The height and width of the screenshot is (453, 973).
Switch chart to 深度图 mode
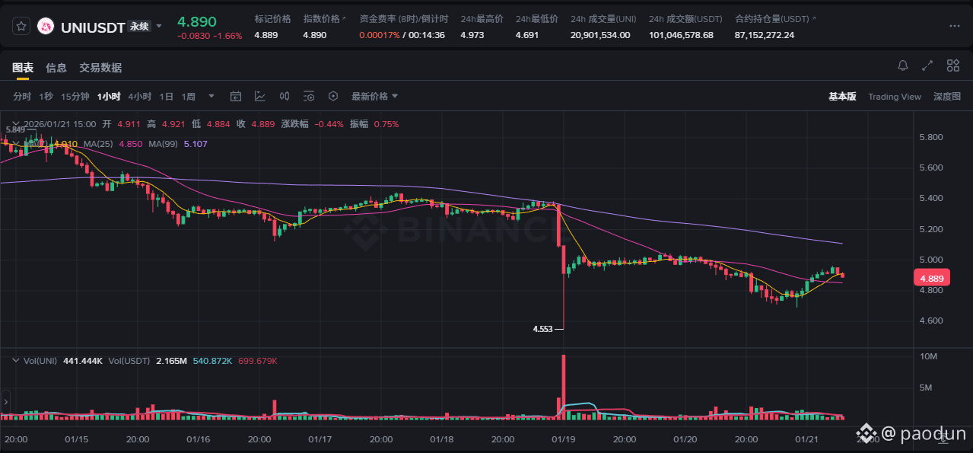(947, 97)
